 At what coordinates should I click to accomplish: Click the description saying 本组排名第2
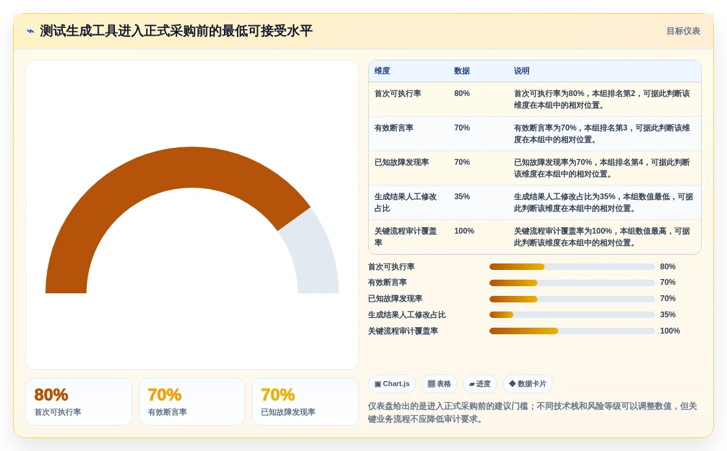tap(602, 99)
